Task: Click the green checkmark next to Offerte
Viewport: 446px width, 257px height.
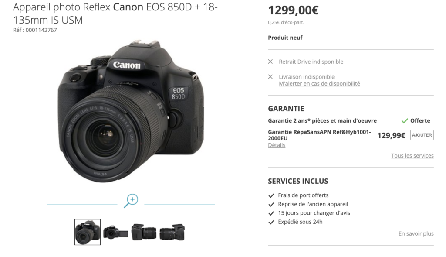Action: point(405,121)
